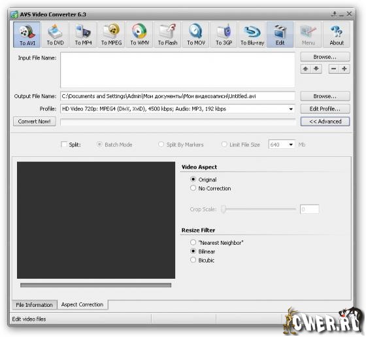Click the "Resize Filter" heading
Image resolution: width=366 pixels, height=337 pixels.
point(199,230)
